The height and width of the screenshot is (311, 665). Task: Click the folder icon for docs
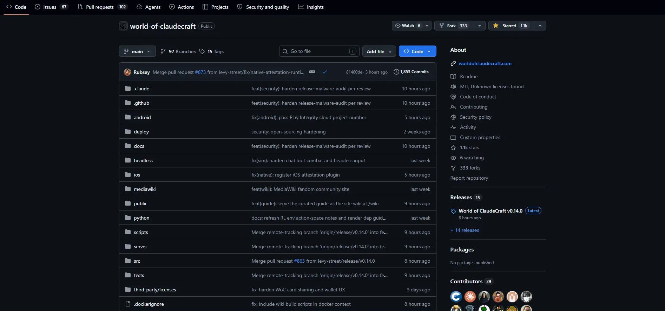coord(128,146)
